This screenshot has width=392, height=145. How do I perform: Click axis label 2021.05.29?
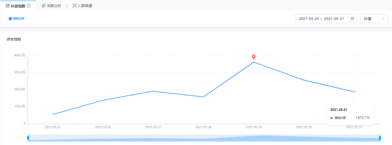(x=254, y=127)
